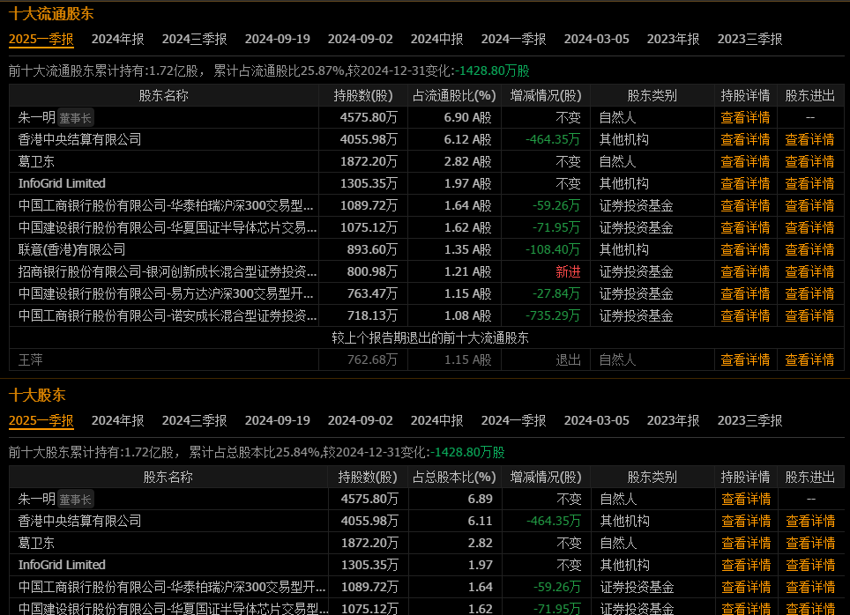Open 2023三季报 tab in 十大股东 section
Screen dimensions: 850x615
tap(749, 420)
